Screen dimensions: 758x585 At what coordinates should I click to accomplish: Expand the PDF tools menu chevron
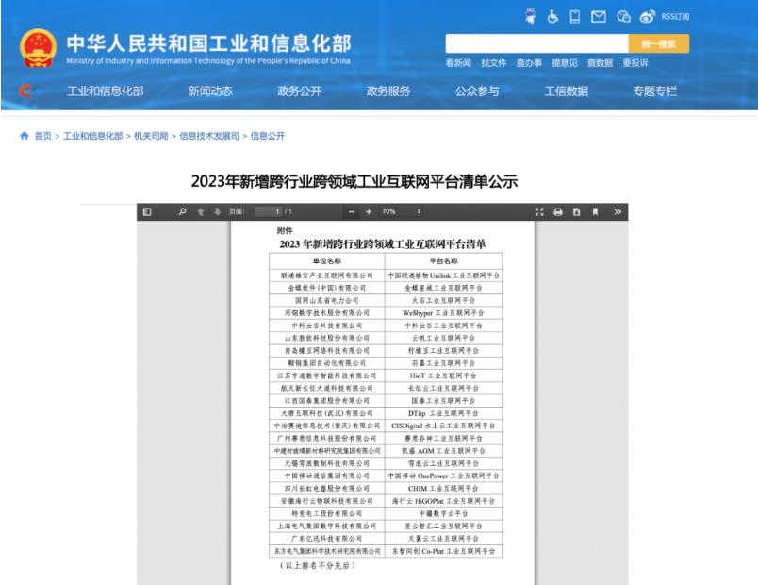618,211
